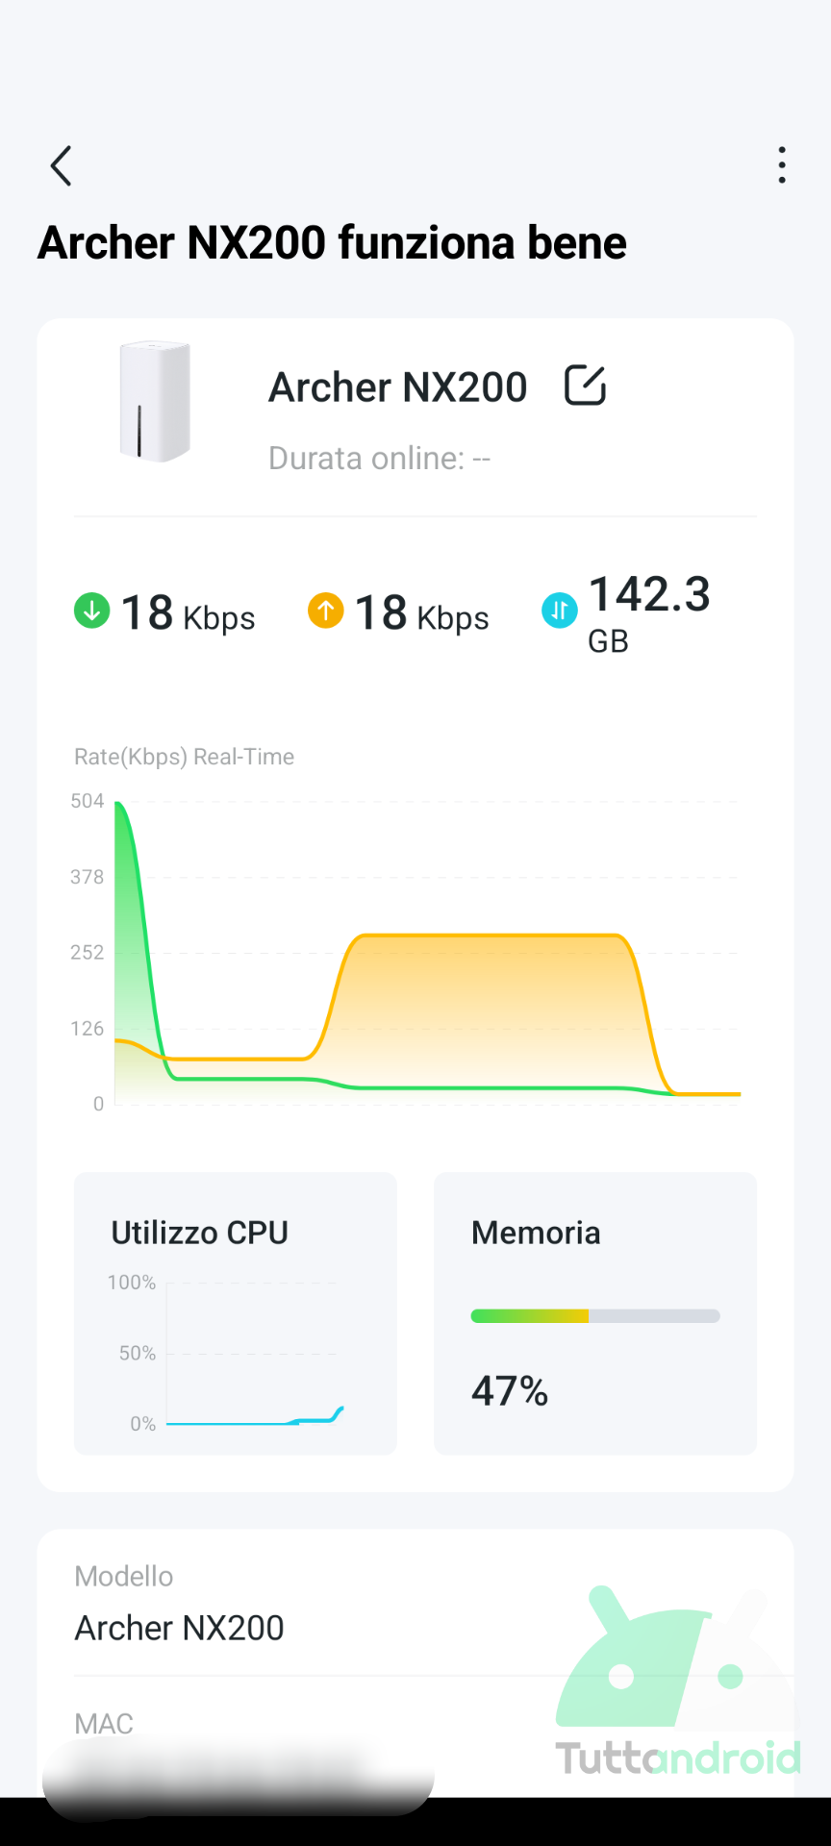Tap the Archer NX200 device name
The width and height of the screenshot is (831, 1846).
click(398, 387)
